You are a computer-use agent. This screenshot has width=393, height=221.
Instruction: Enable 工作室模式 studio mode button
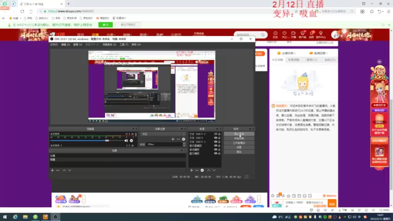tap(239, 143)
